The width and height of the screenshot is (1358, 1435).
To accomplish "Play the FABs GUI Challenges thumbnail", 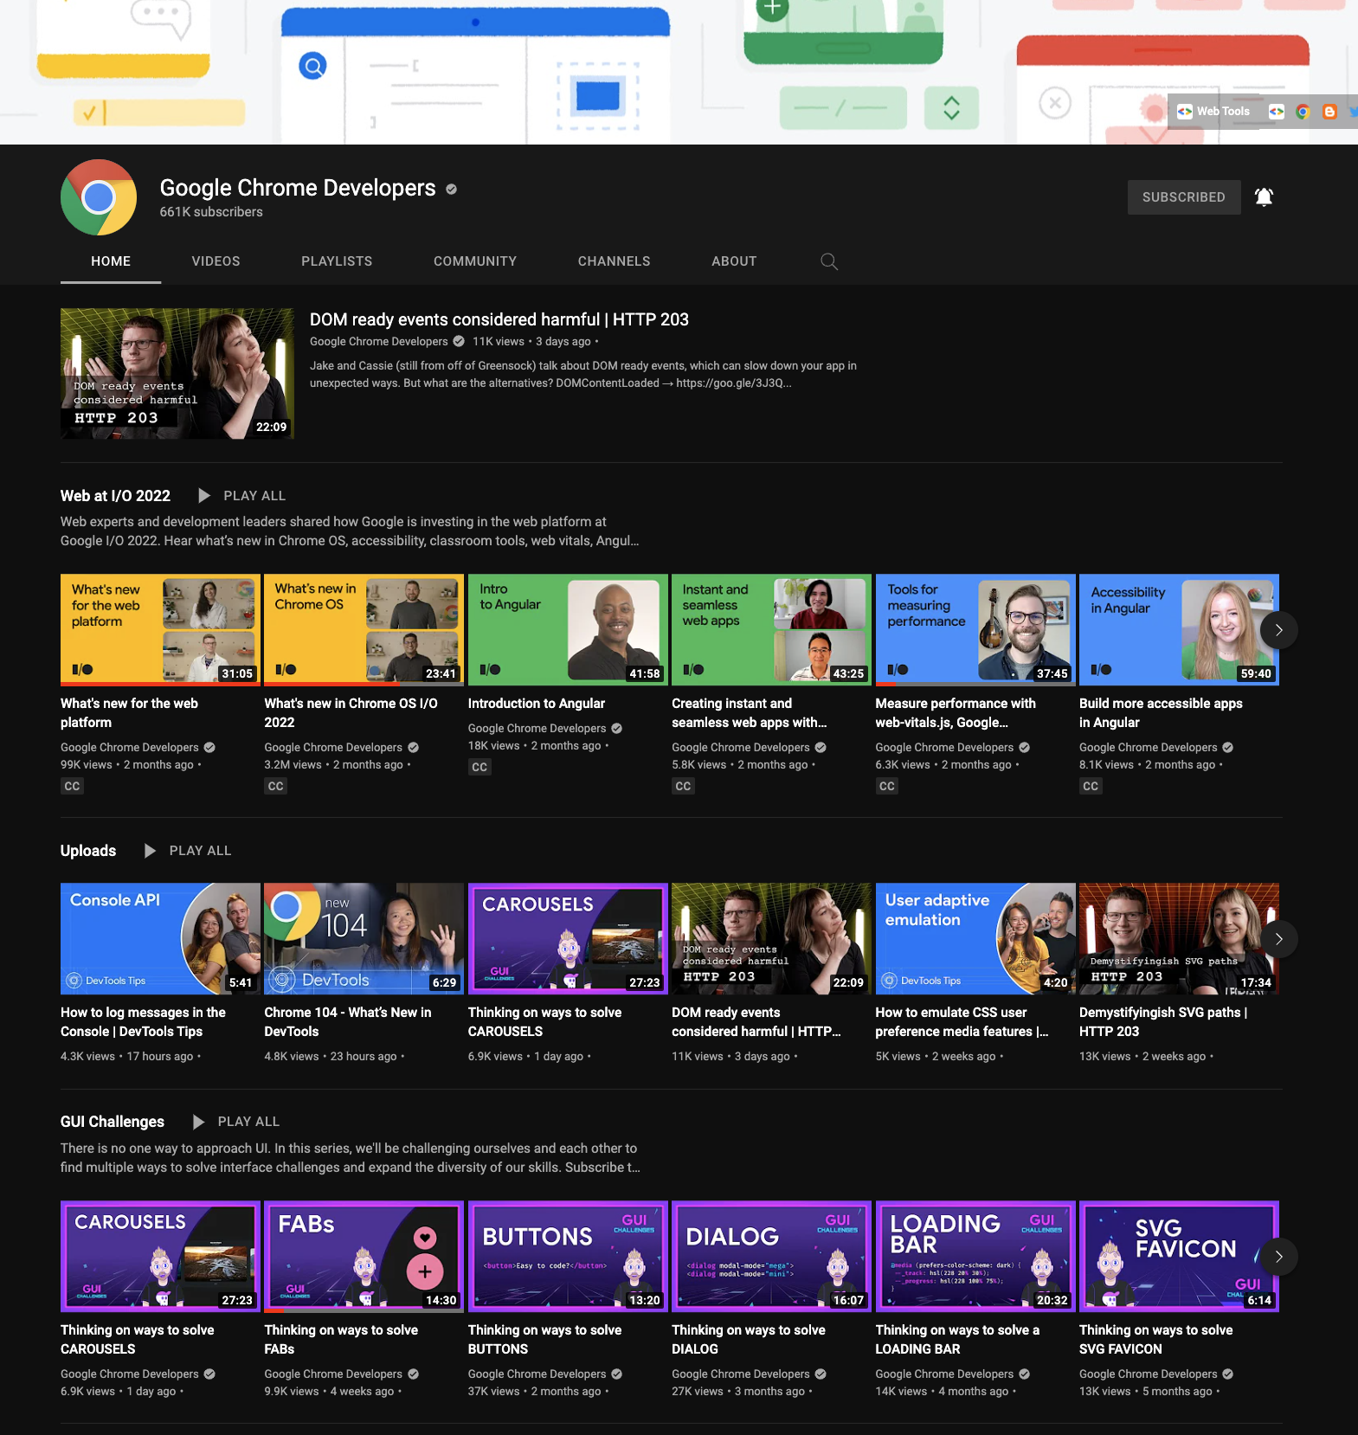I will [364, 1257].
